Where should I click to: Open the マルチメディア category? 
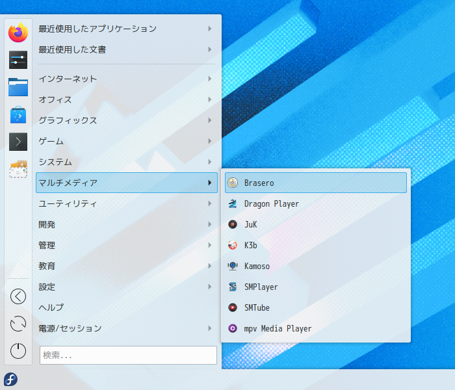(x=127, y=183)
